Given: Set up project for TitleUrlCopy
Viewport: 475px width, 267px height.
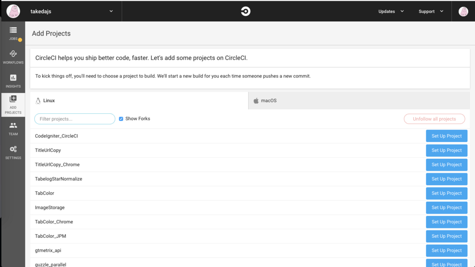Looking at the screenshot, I should [447, 150].
